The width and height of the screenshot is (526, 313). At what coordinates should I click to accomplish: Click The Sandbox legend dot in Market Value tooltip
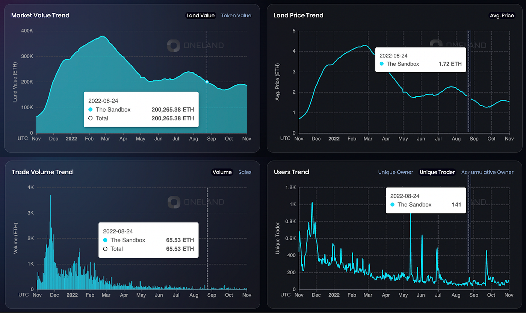(x=90, y=109)
